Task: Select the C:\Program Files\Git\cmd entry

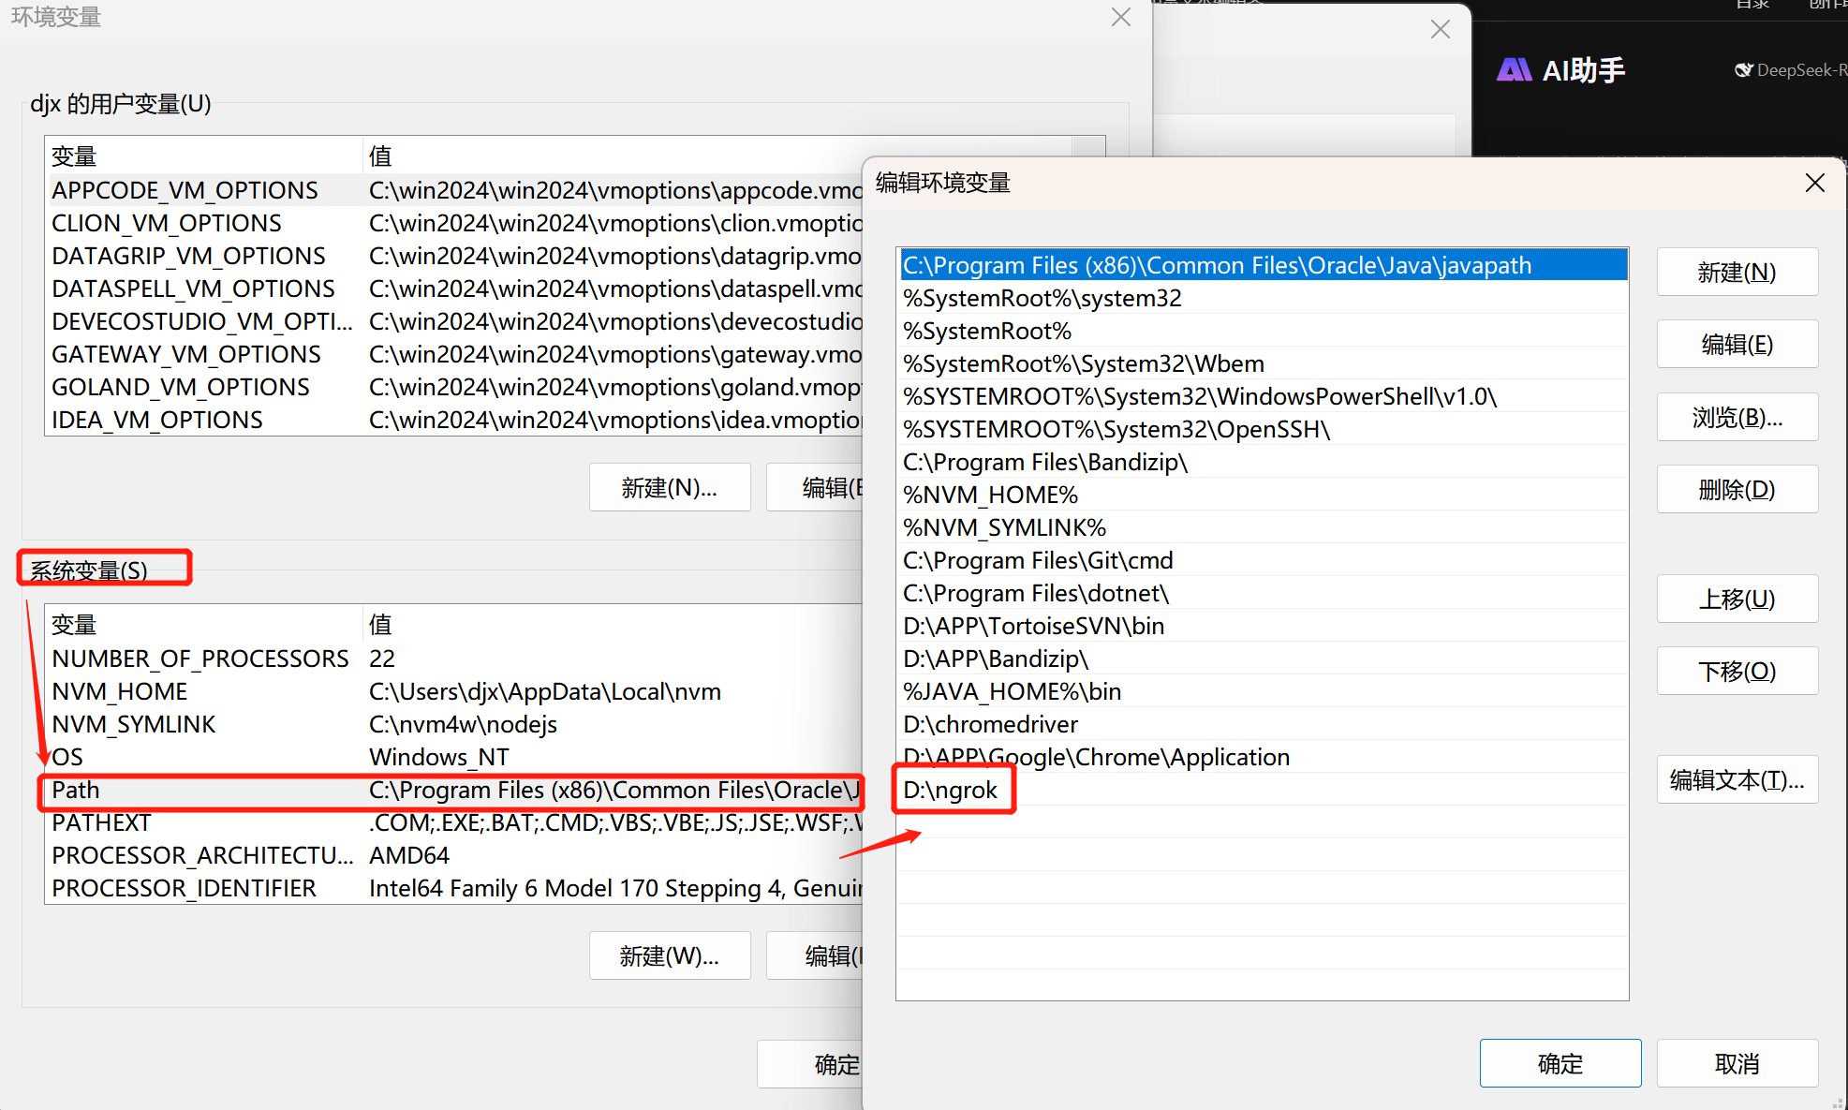Action: 1038,559
